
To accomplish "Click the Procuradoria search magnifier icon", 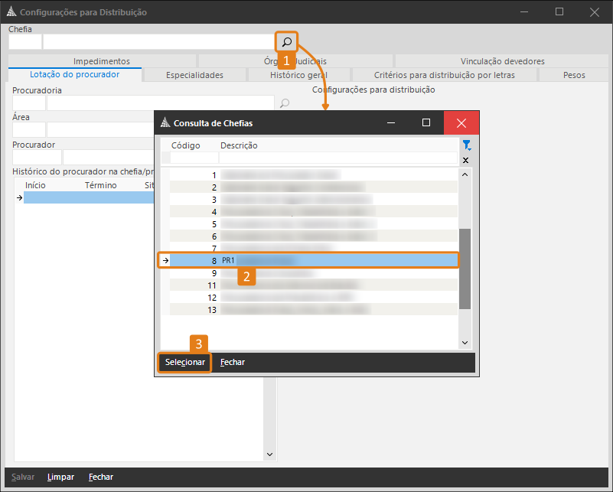I will click(x=285, y=103).
